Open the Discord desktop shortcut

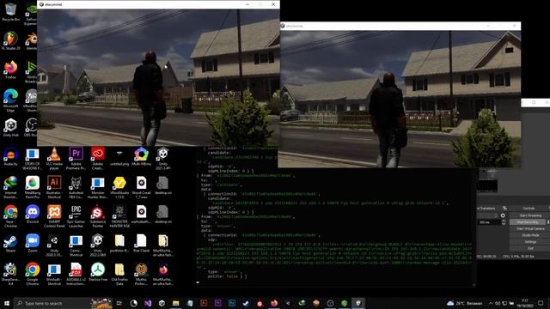pos(33,215)
